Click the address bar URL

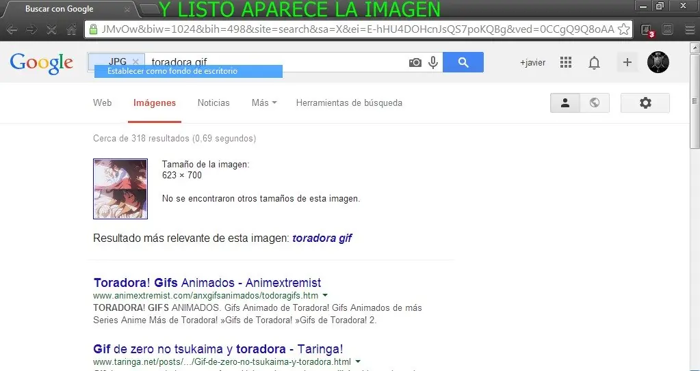pyautogui.click(x=358, y=29)
